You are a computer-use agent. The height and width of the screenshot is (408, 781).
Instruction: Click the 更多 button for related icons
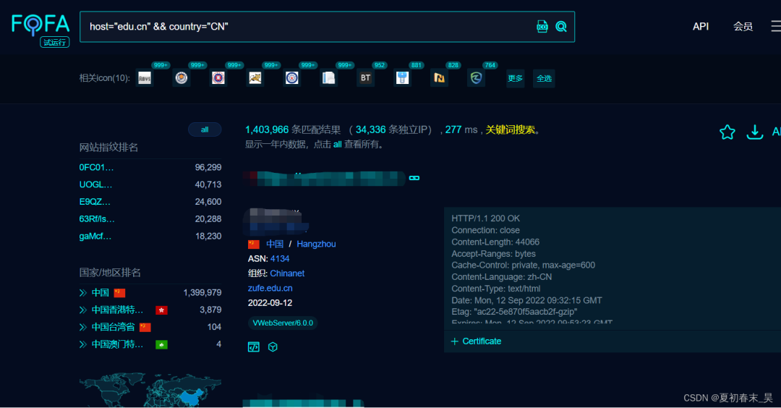click(x=515, y=78)
